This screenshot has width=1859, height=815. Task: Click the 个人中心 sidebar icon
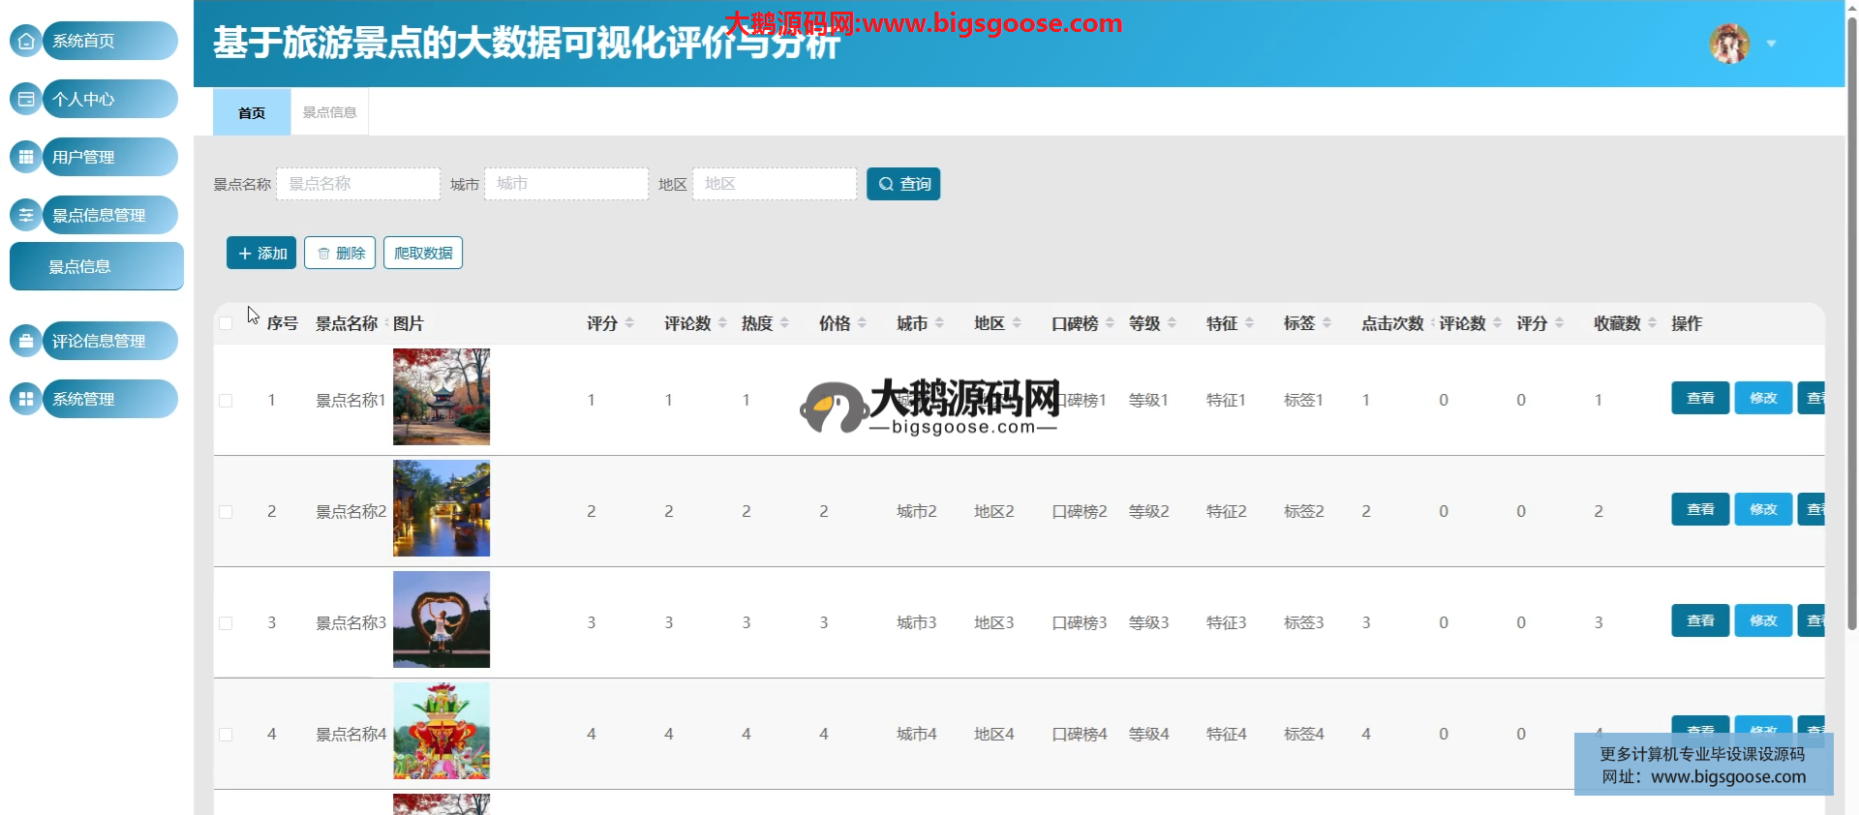coord(26,99)
